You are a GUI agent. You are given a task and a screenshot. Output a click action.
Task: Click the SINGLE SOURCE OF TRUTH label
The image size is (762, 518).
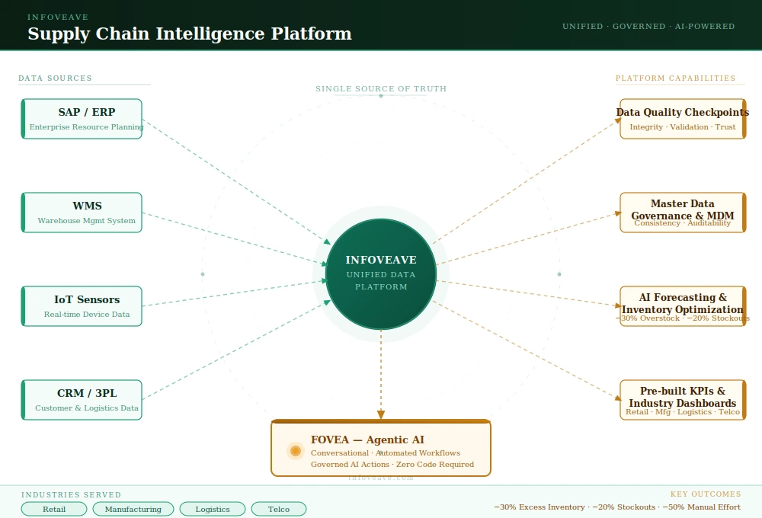(381, 89)
